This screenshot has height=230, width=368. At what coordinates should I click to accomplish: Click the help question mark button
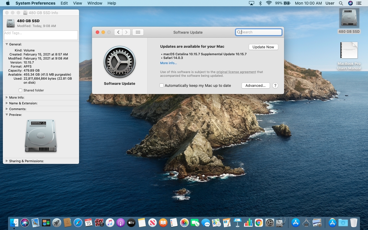[275, 85]
